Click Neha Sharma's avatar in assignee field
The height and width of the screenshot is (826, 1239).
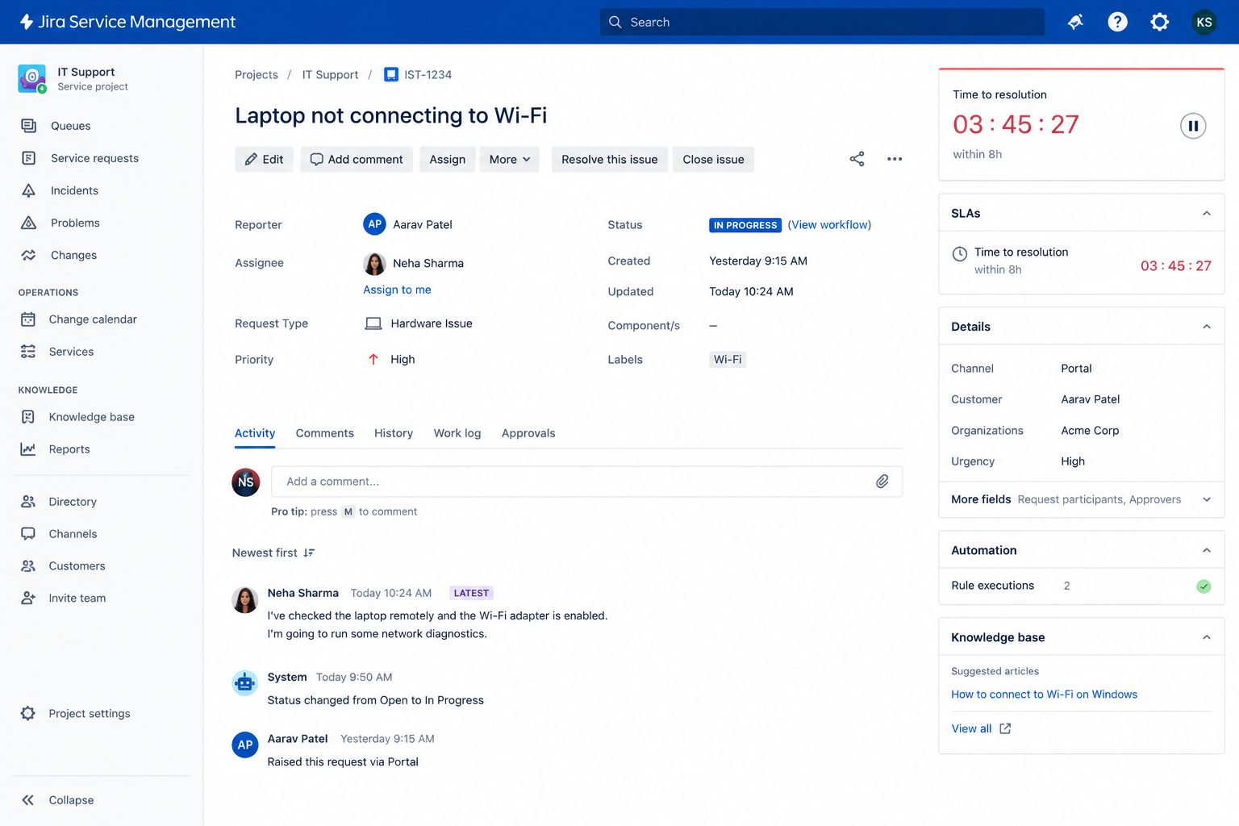[x=374, y=263]
